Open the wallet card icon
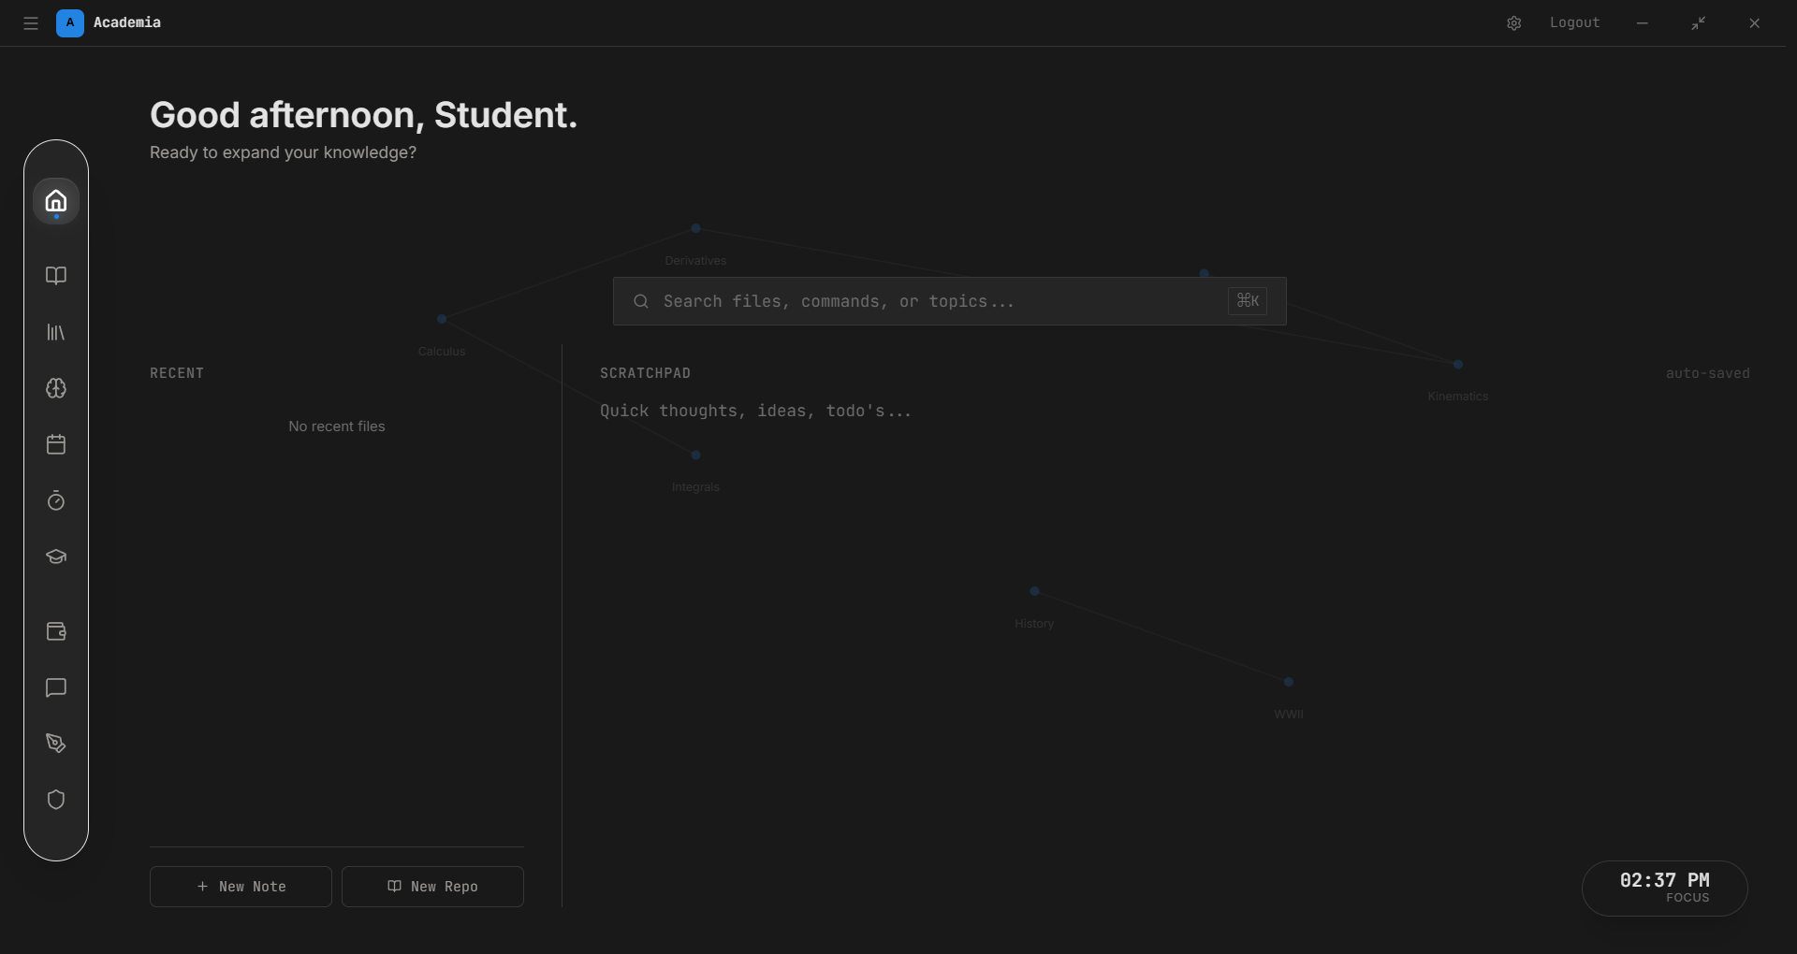Viewport: 1797px width, 954px height. tap(55, 631)
